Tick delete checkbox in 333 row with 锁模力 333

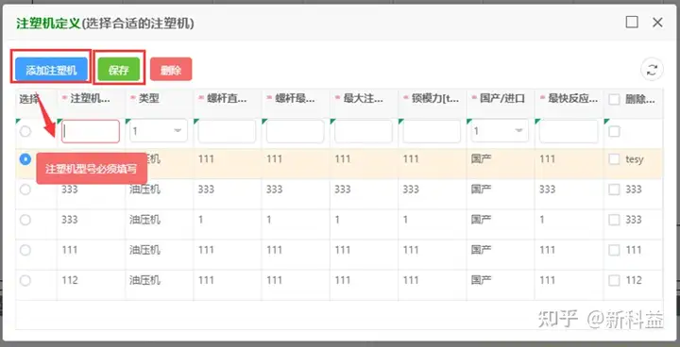click(614, 190)
